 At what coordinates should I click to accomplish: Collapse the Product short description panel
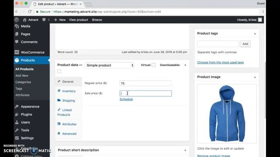coord(185,150)
